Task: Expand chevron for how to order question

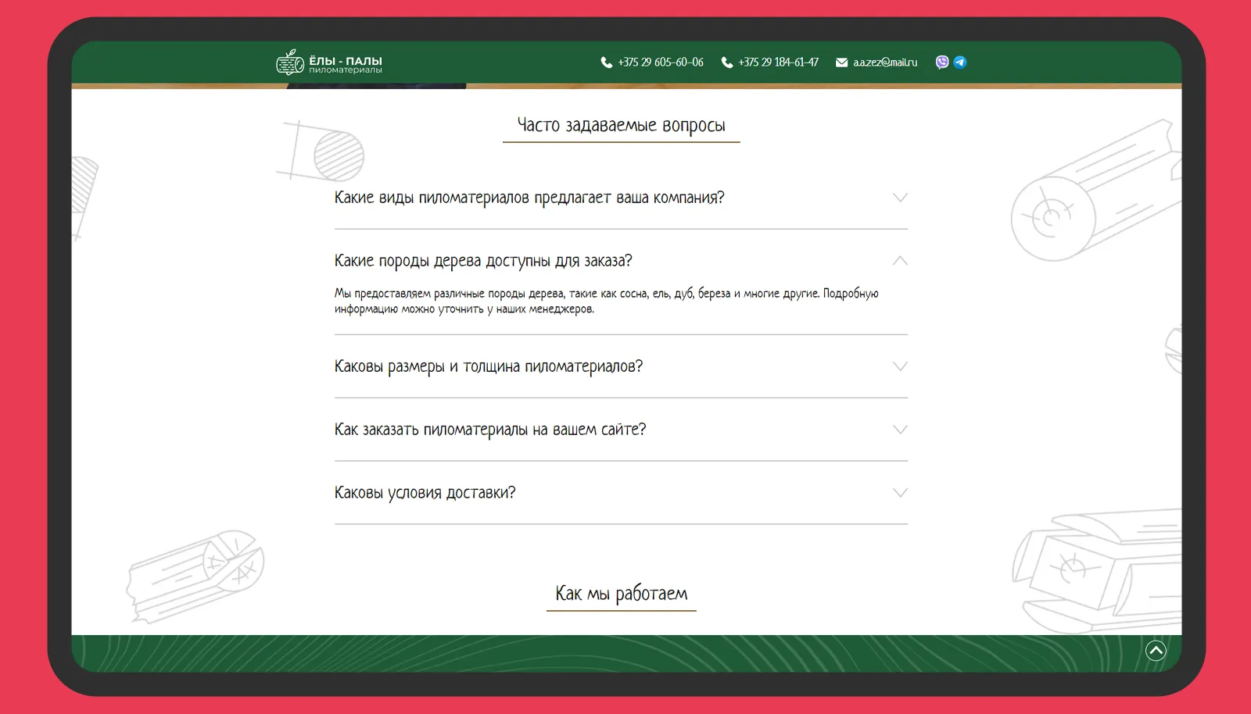Action: 900,430
